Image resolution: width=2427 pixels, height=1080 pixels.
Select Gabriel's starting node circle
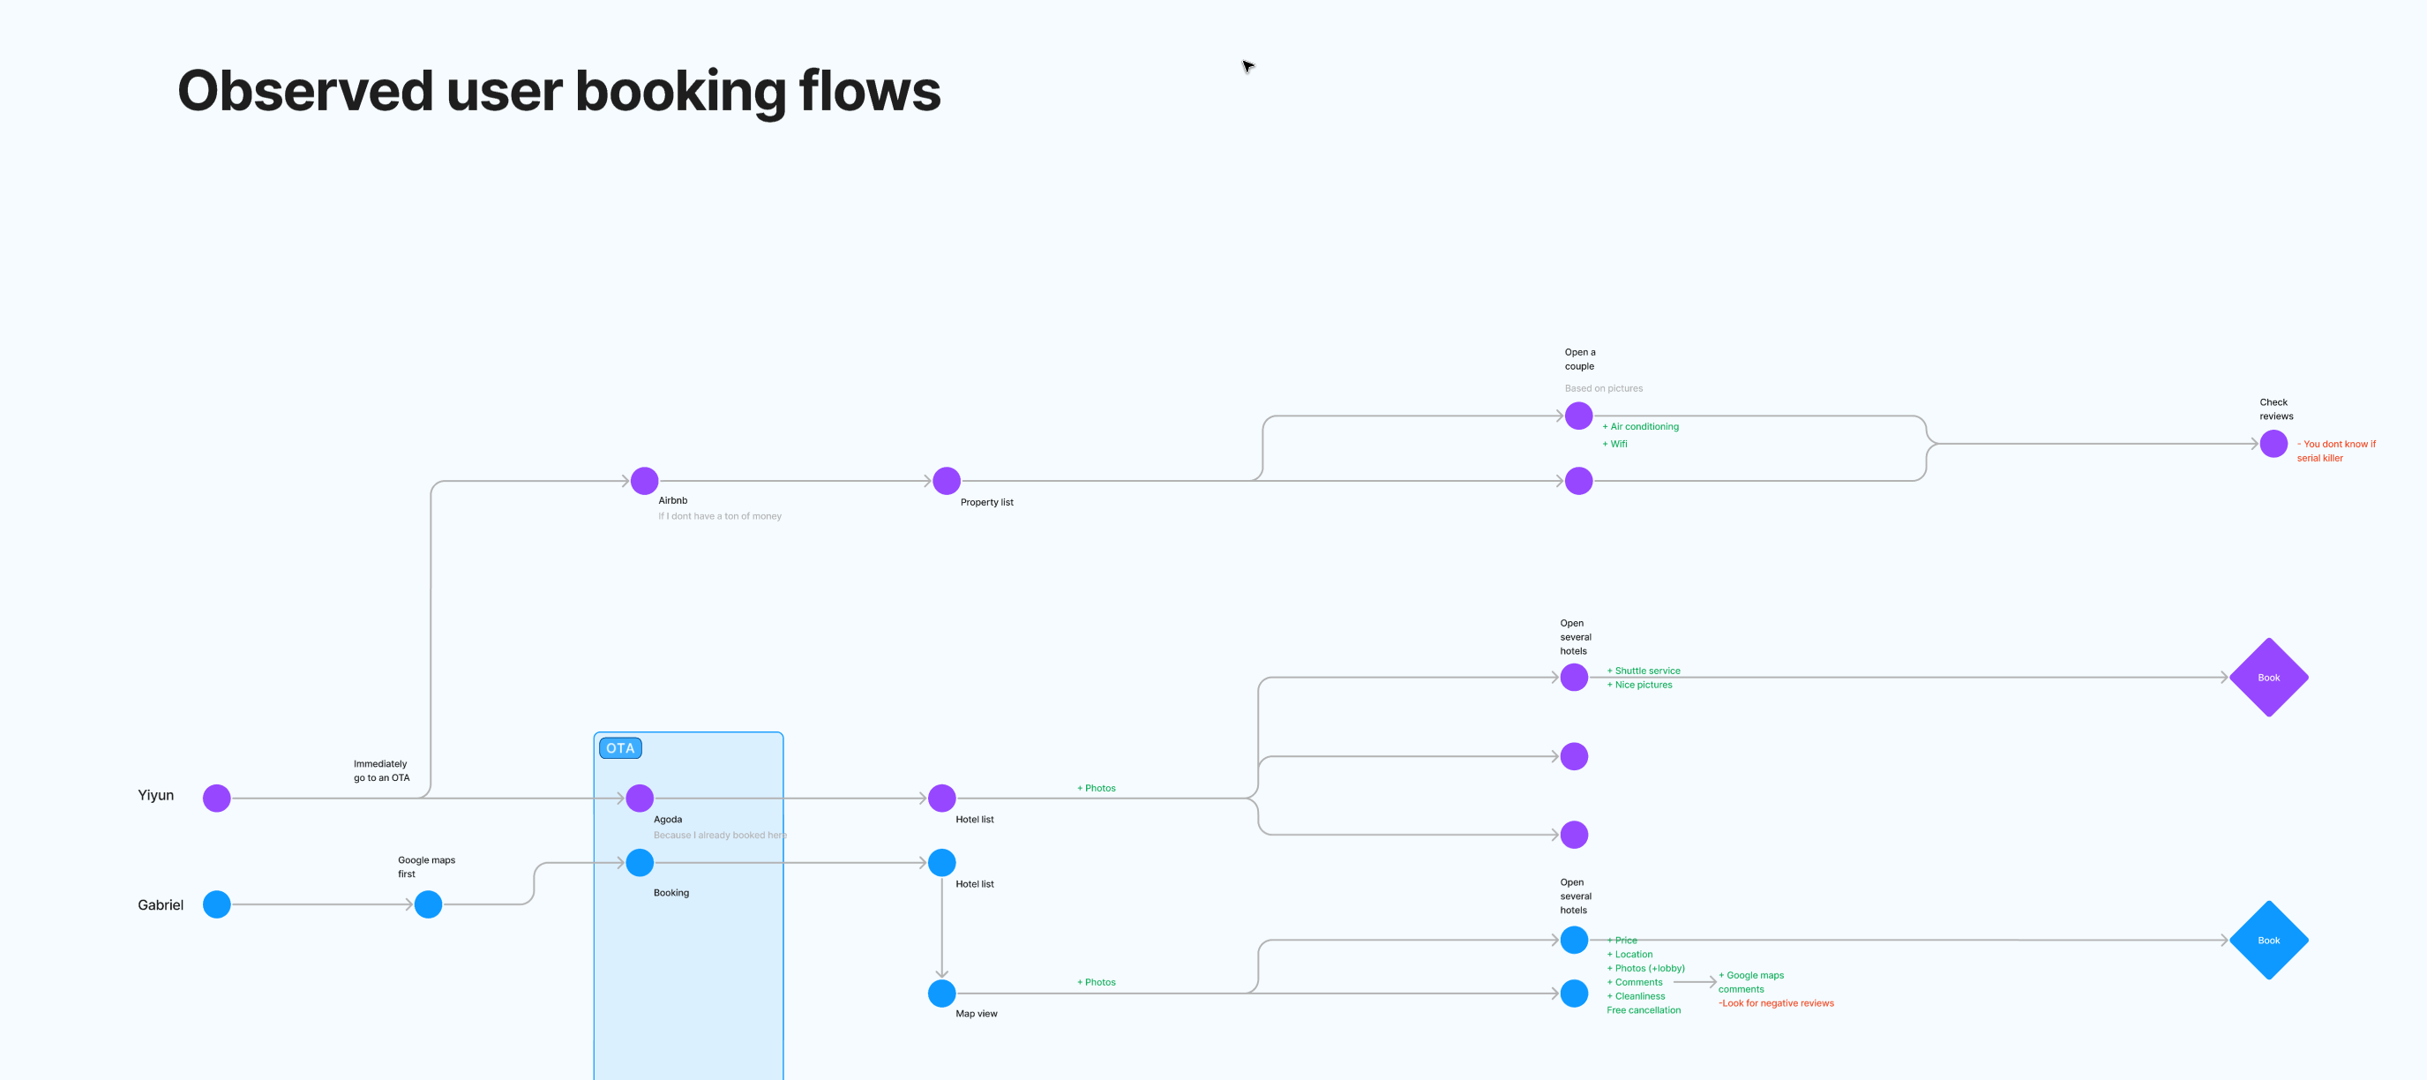[x=217, y=904]
